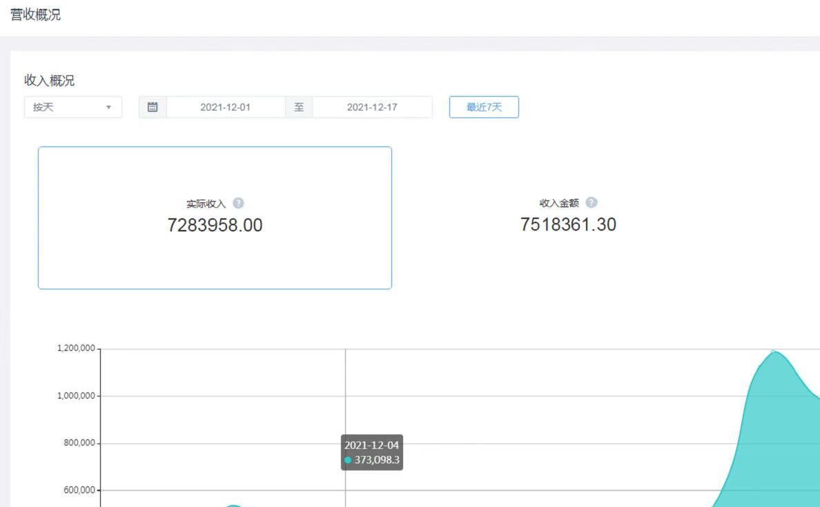820x507 pixels.
Task: Click the help icon next to 实际收入
Action: click(239, 203)
